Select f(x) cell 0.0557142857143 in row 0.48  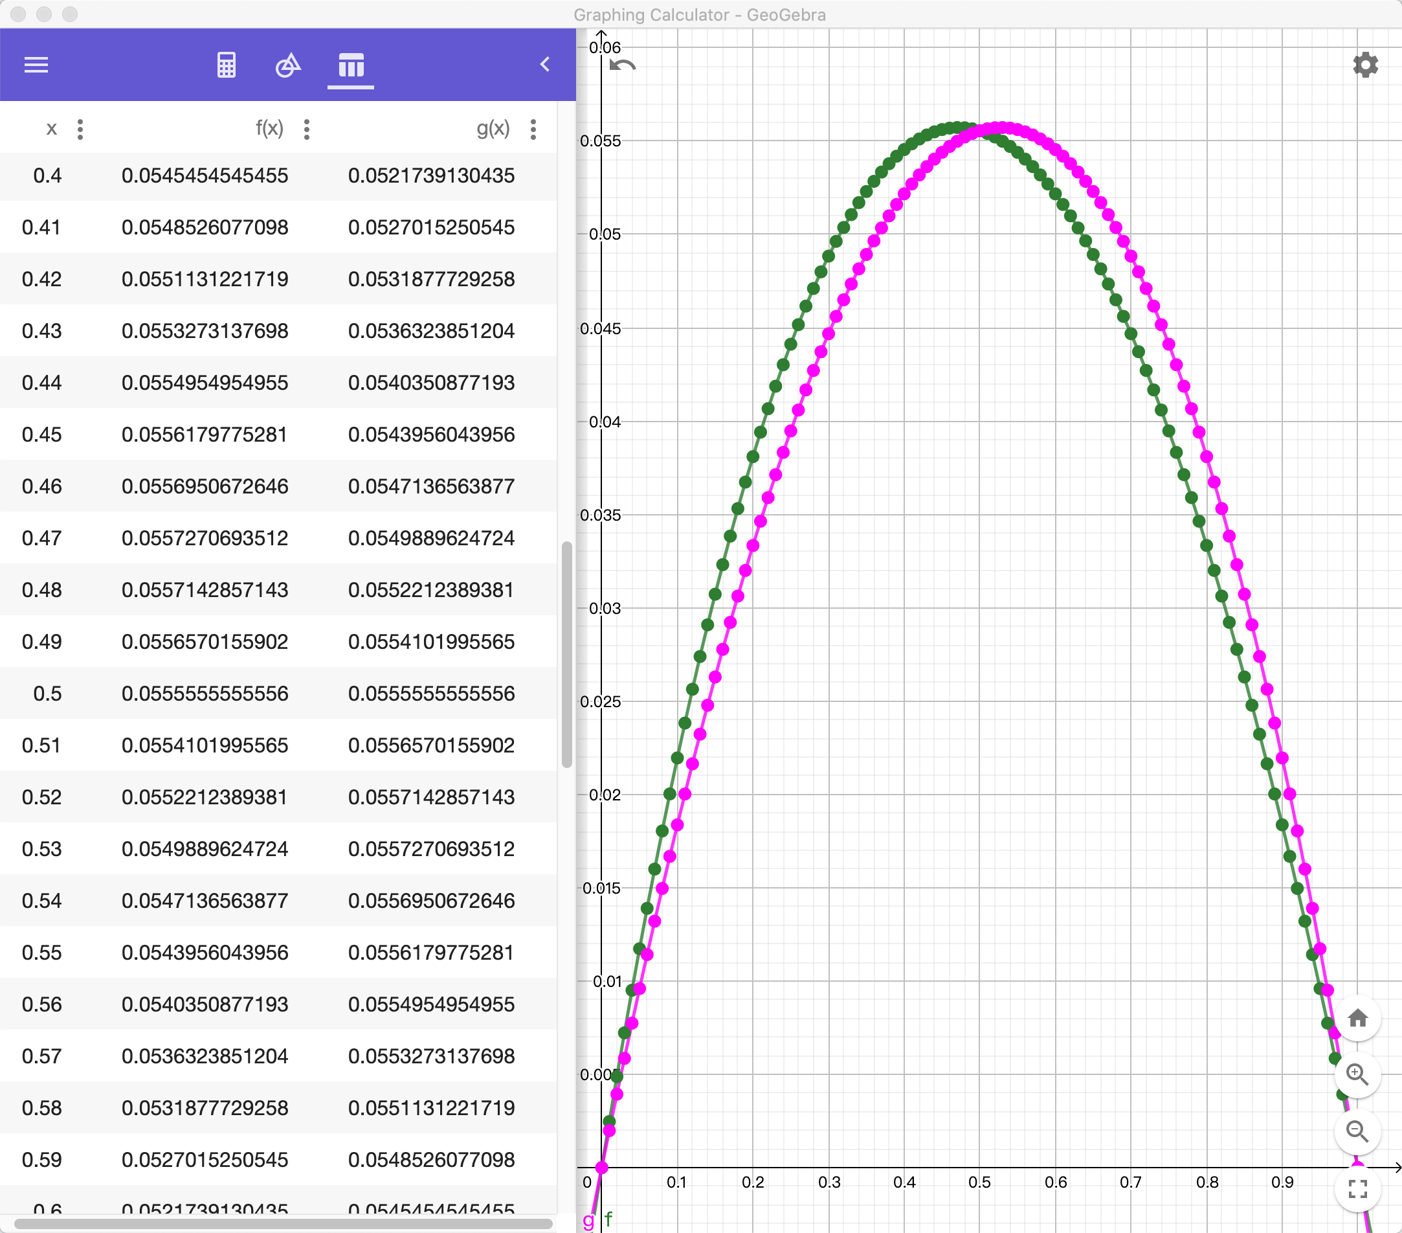205,590
